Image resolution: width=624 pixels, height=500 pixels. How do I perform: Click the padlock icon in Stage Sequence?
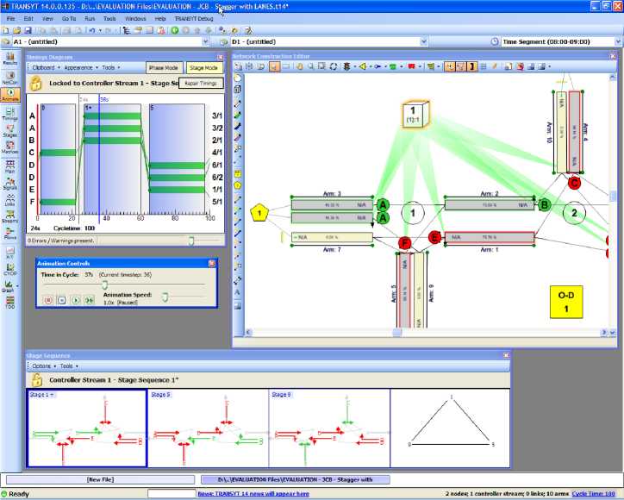[x=36, y=380]
